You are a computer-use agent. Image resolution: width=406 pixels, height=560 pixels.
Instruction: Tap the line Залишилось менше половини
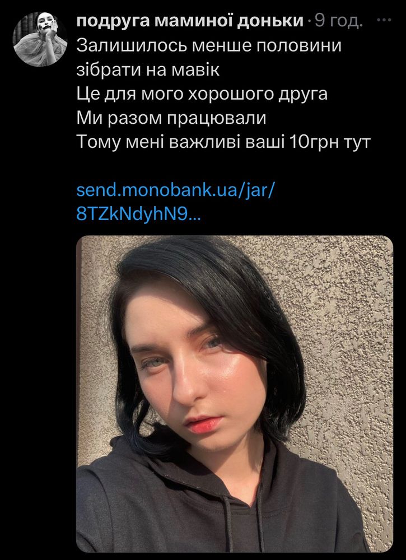click(x=209, y=46)
